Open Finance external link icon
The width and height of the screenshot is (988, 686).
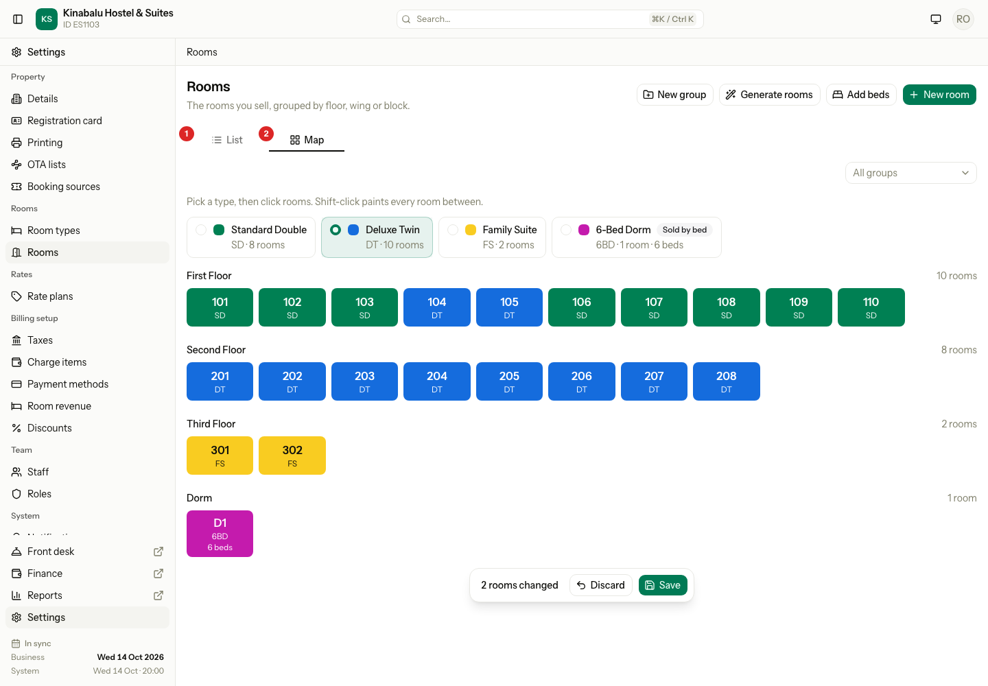[x=158, y=573]
